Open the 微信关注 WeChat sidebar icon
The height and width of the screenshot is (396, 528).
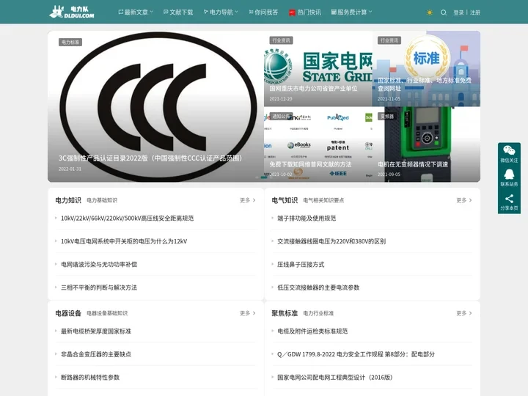click(x=509, y=153)
